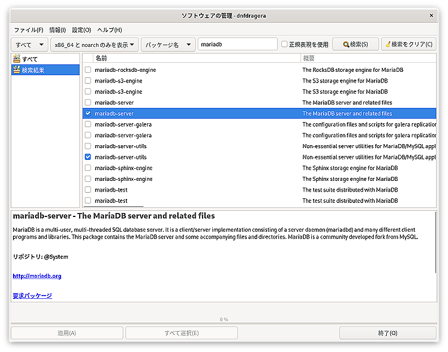Close the dnfdragora window
Image resolution: width=448 pixels, height=352 pixels.
pos(431,15)
